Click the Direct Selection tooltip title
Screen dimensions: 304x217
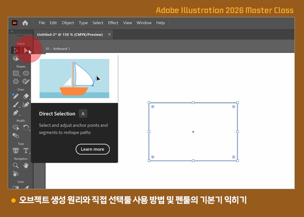click(x=57, y=114)
